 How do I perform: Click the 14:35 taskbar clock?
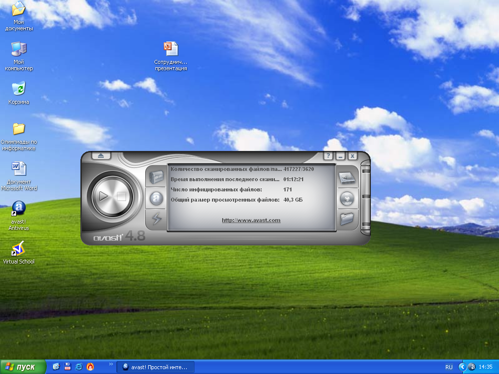click(486, 367)
